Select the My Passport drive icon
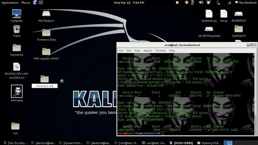This screenshot has height=145, width=258. pos(46,14)
